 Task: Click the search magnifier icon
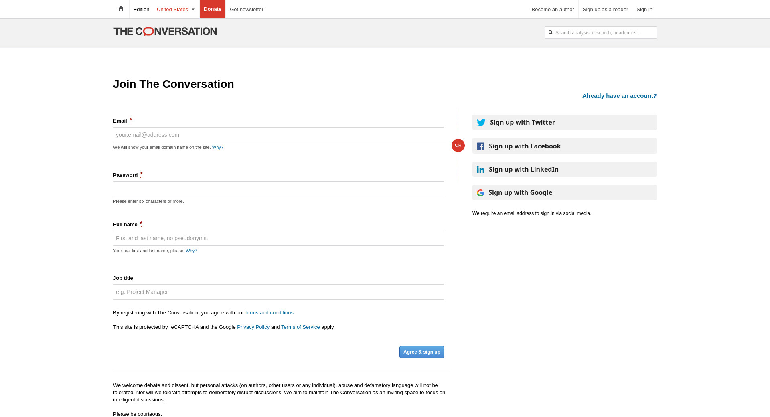tap(551, 33)
